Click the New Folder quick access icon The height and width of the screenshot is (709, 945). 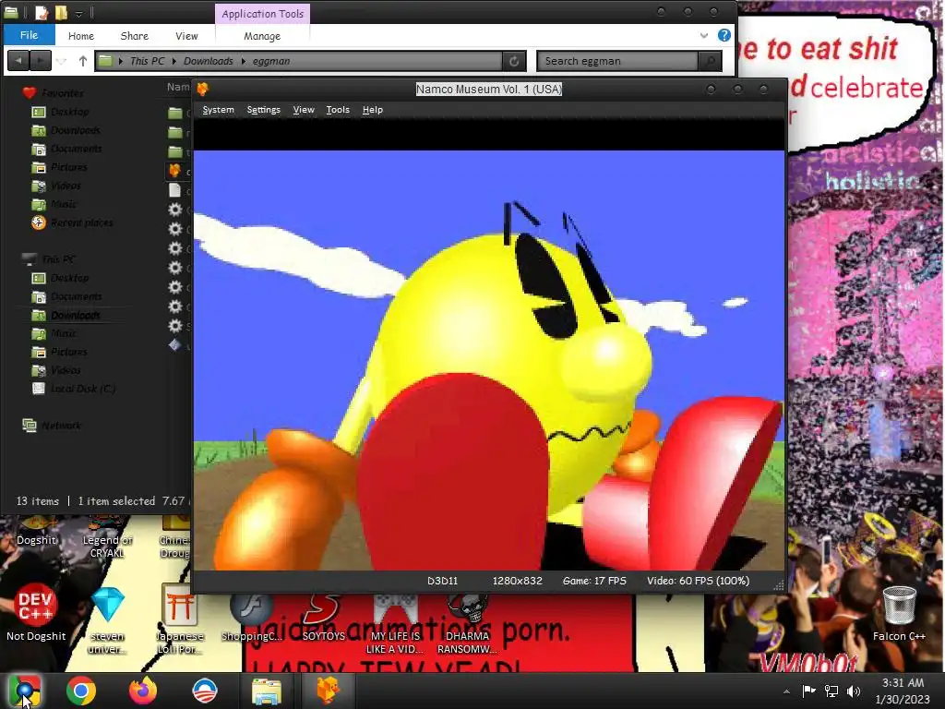point(61,13)
